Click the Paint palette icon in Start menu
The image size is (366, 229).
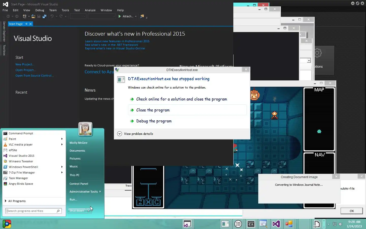point(5,139)
